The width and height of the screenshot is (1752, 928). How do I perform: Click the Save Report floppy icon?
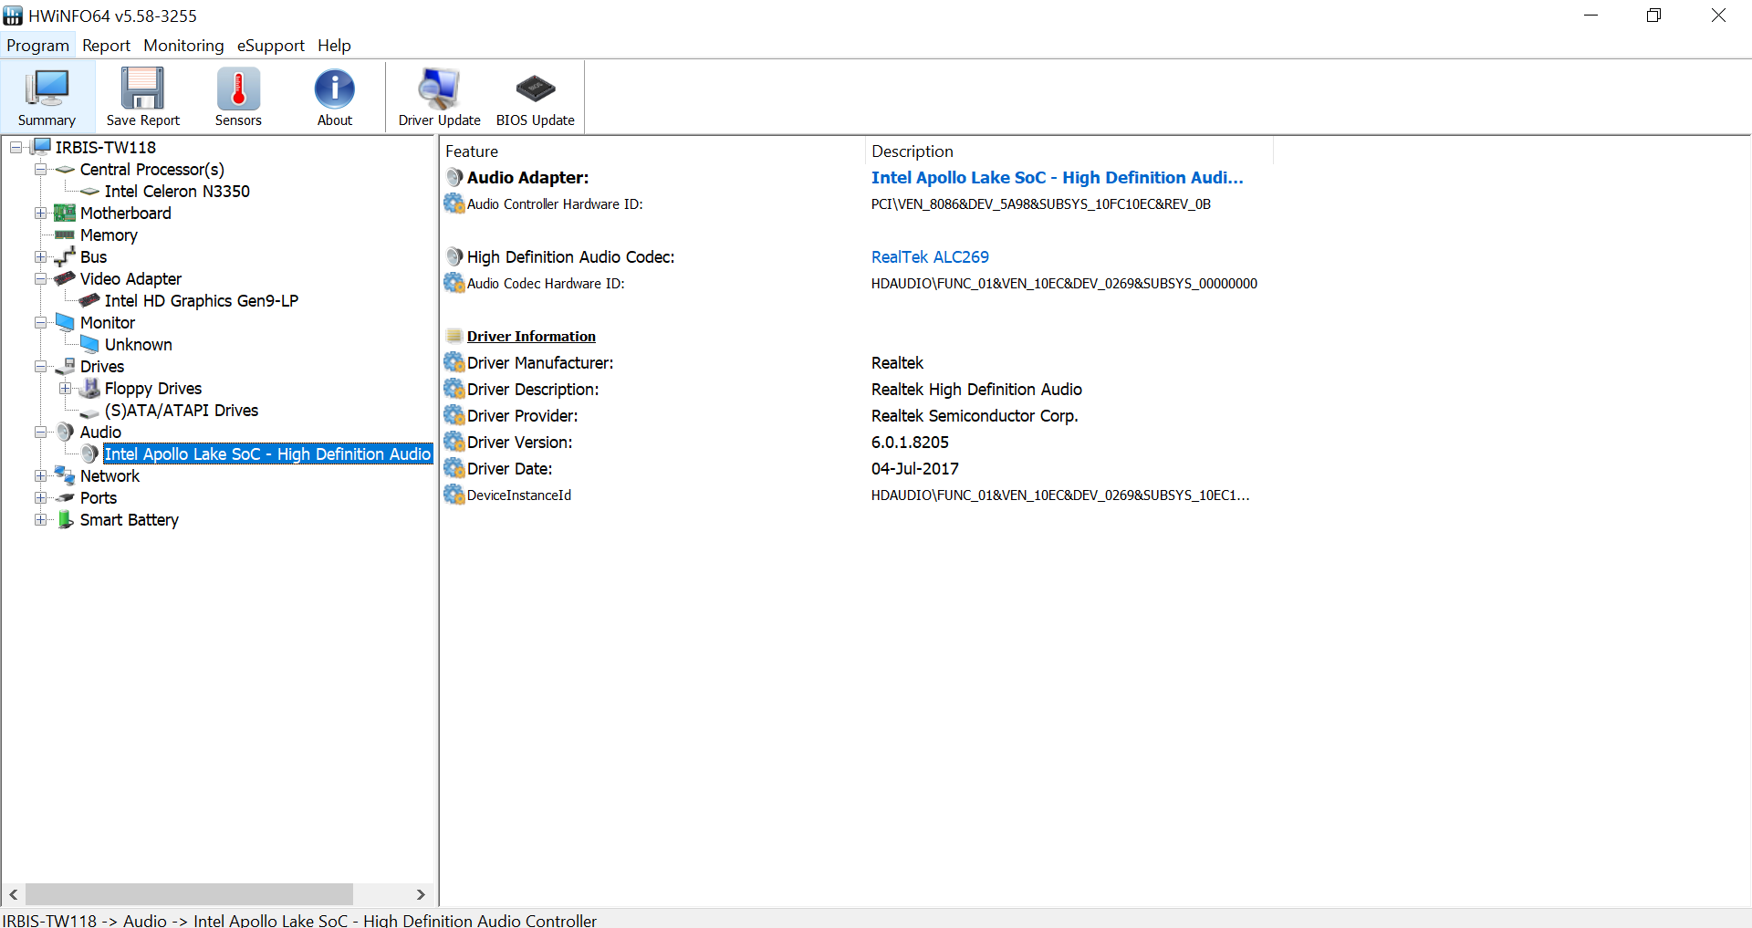pyautogui.click(x=143, y=89)
